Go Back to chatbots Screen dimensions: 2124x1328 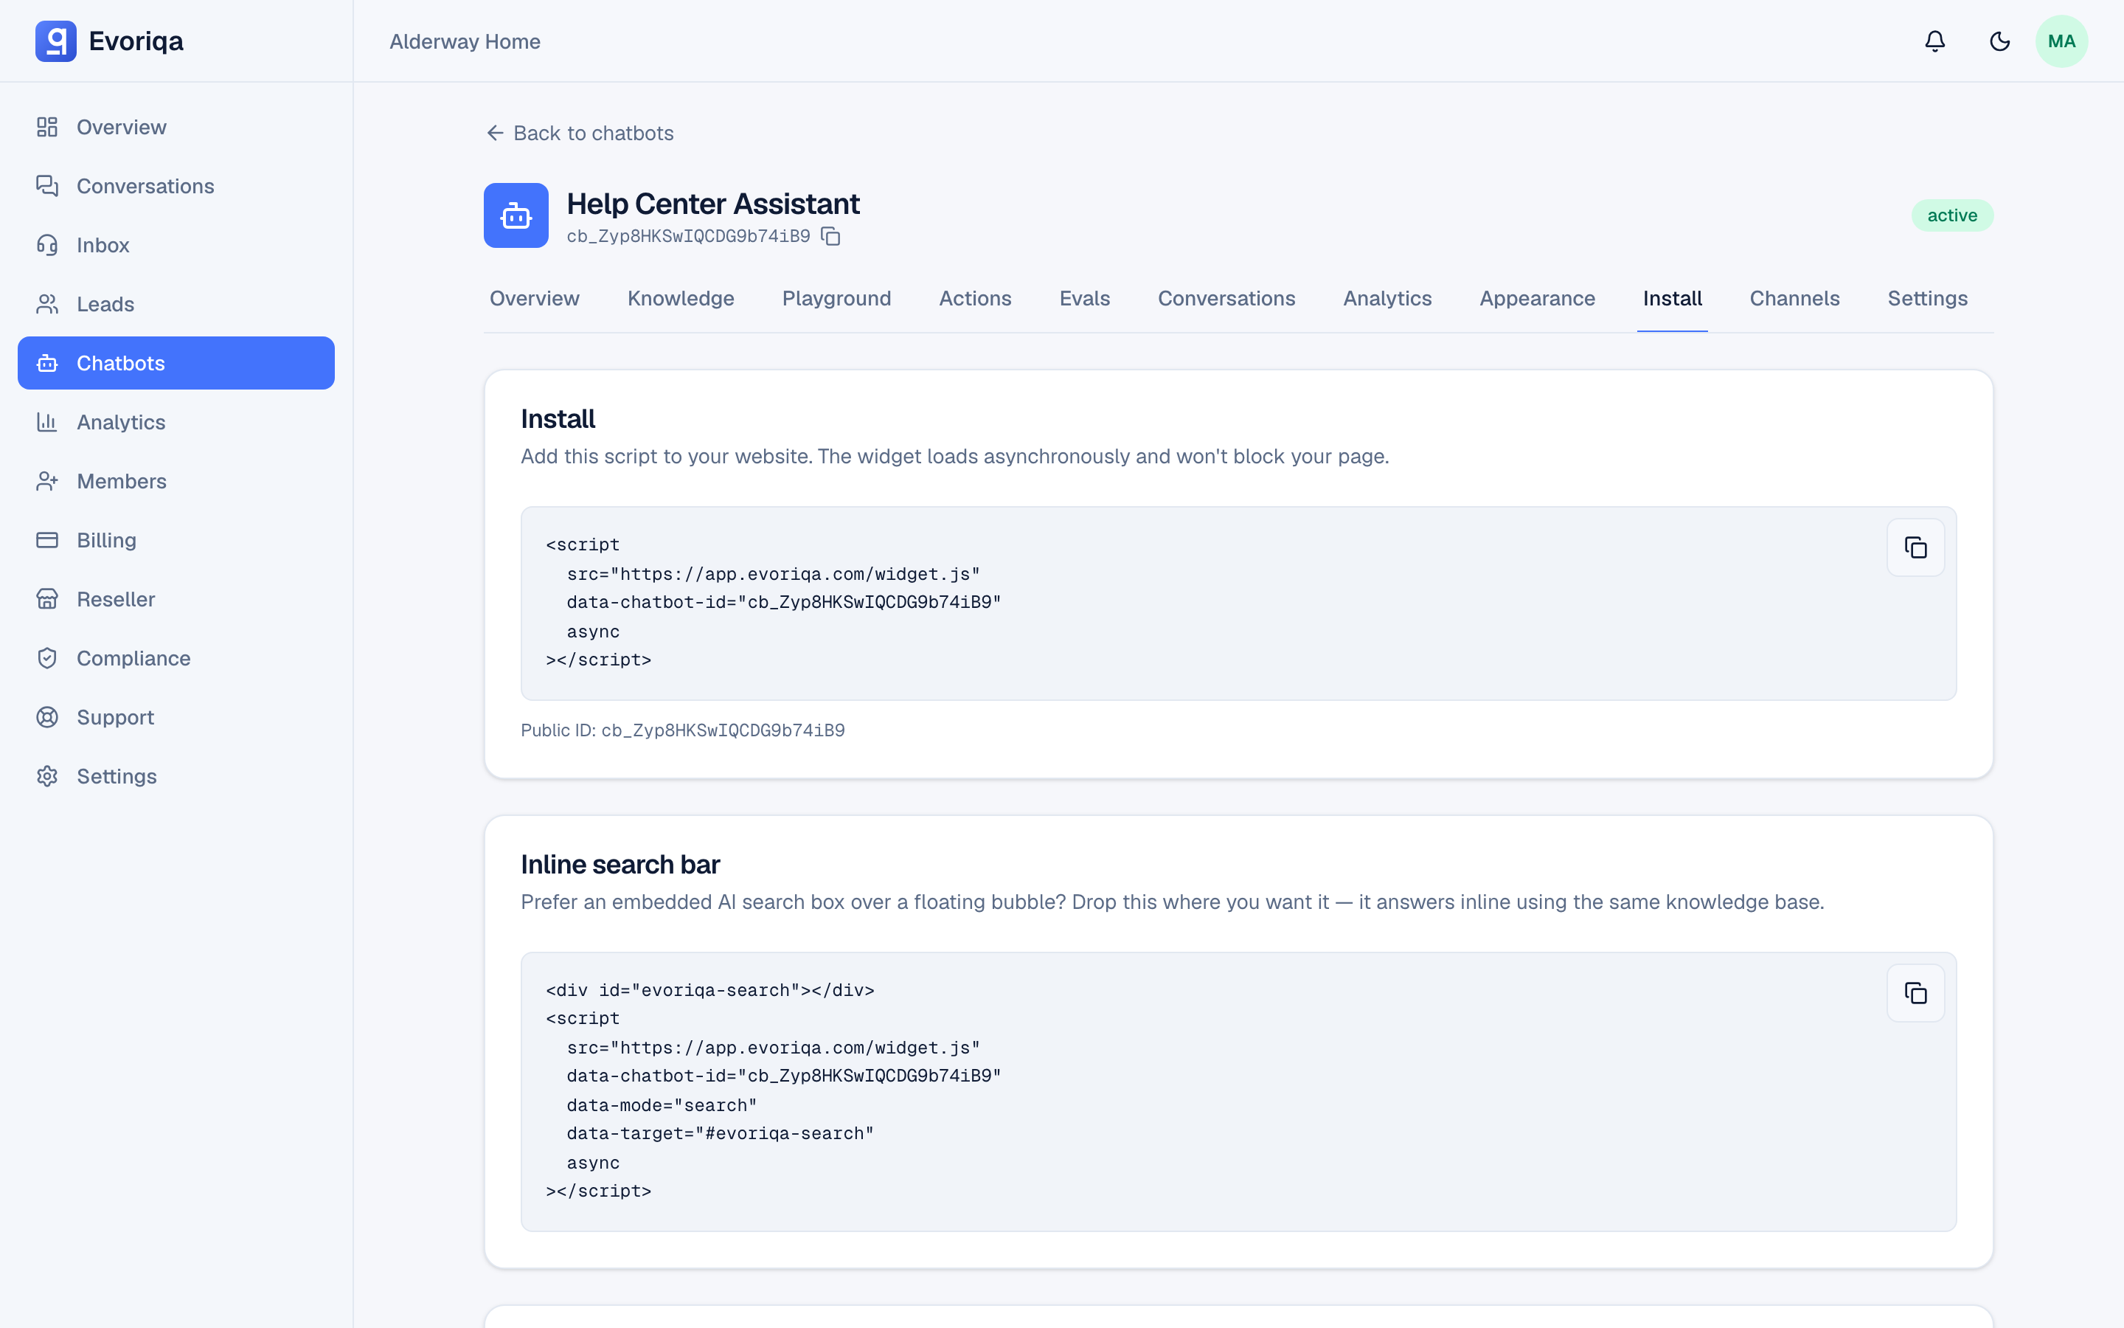click(x=580, y=133)
